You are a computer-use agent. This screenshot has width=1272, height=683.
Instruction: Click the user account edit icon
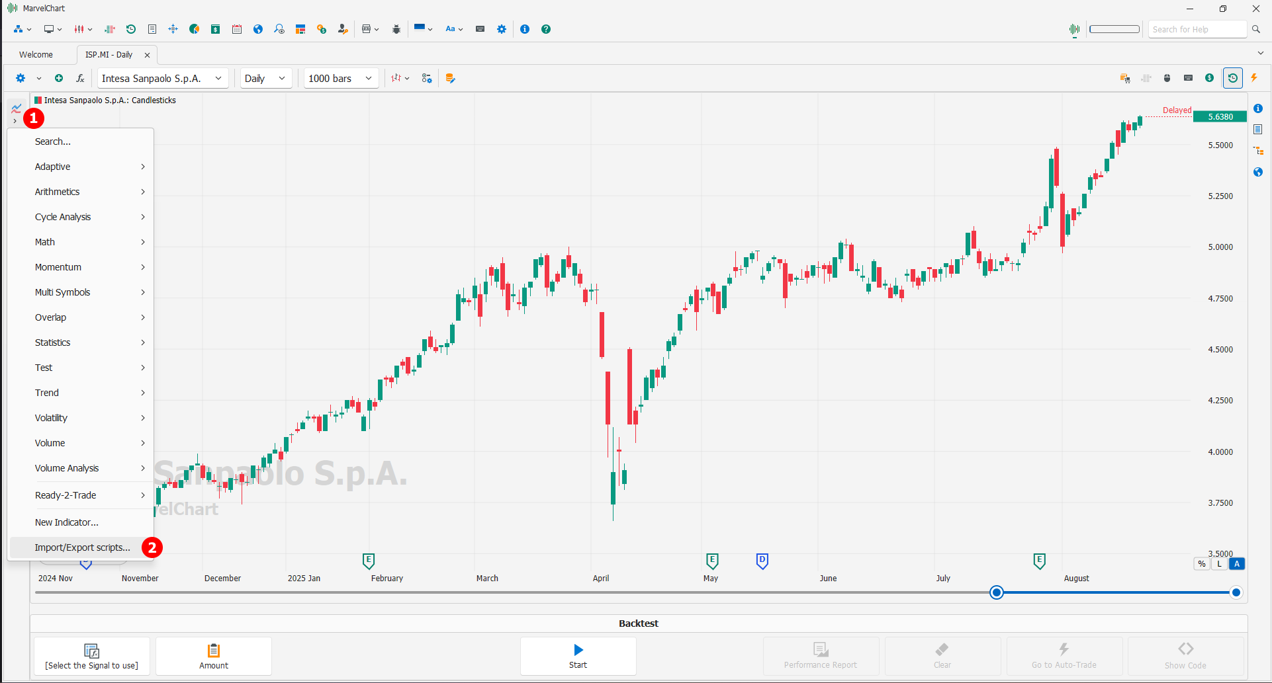(343, 29)
